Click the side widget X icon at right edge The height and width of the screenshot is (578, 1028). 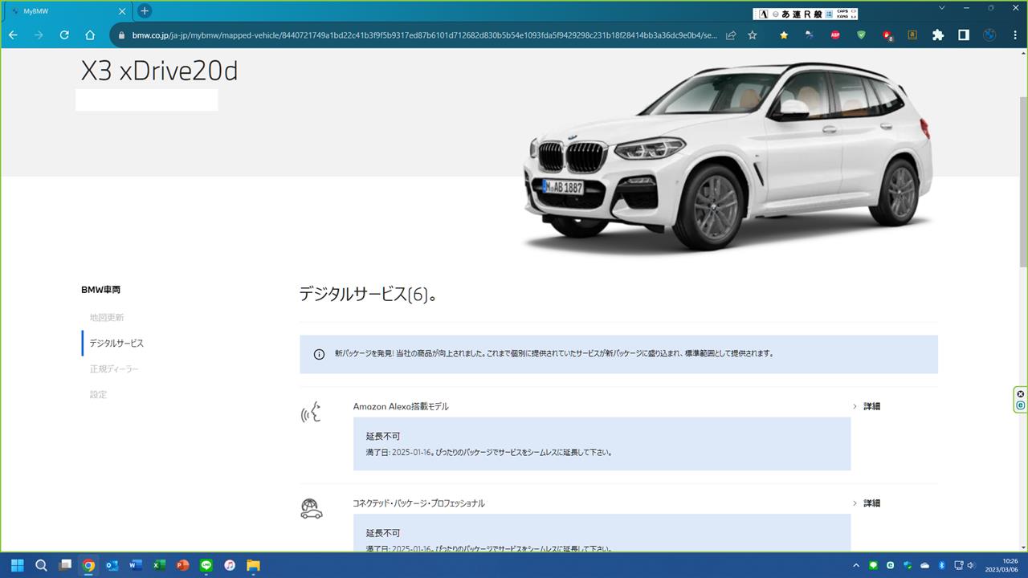[1021, 393]
